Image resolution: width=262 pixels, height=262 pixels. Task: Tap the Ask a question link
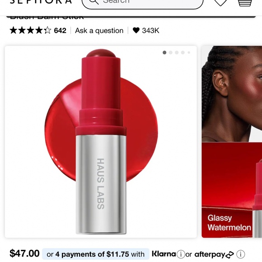click(99, 31)
